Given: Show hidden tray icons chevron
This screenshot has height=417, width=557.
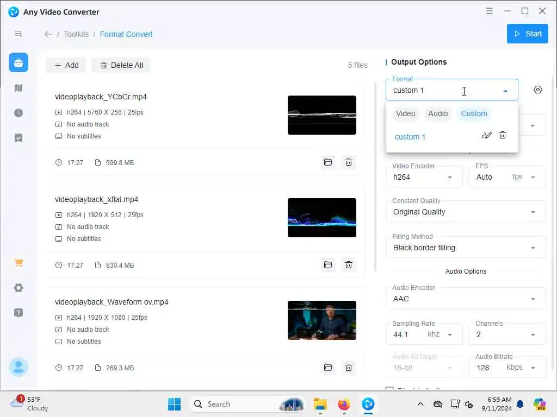Looking at the screenshot, I should click(420, 404).
